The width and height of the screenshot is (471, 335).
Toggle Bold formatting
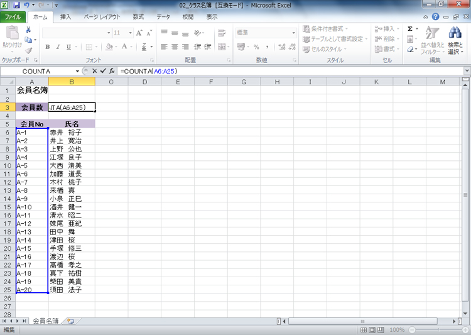(x=48, y=47)
